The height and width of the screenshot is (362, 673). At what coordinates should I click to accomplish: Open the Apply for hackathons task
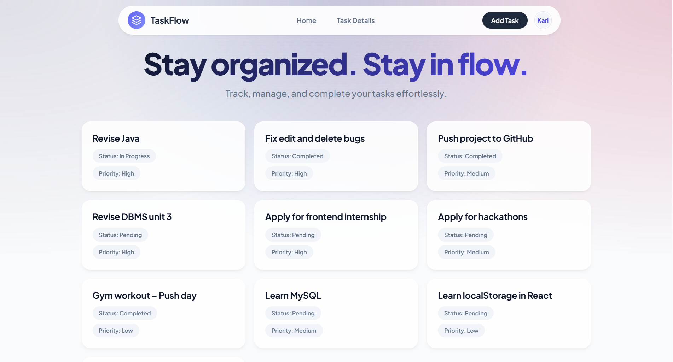point(509,235)
